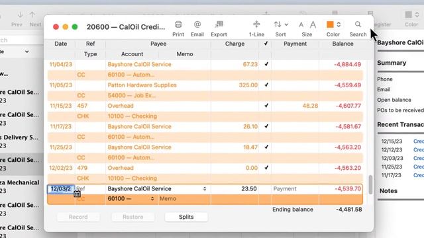Open payee dropdown for Bayshore CalOil Service entry

click(x=205, y=188)
